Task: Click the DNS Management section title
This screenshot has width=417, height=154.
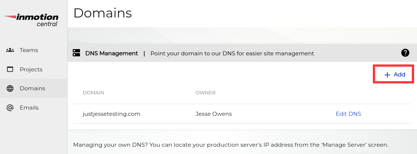Action: point(111,54)
